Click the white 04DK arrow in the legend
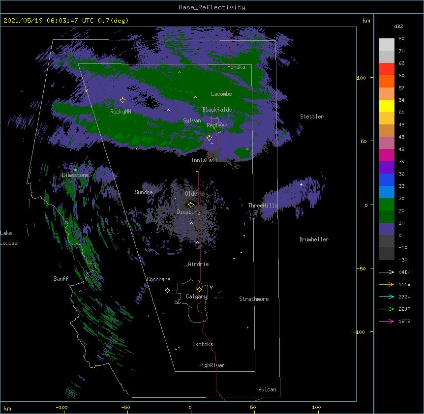Image resolution: width=424 pixels, height=414 pixels. [387, 272]
